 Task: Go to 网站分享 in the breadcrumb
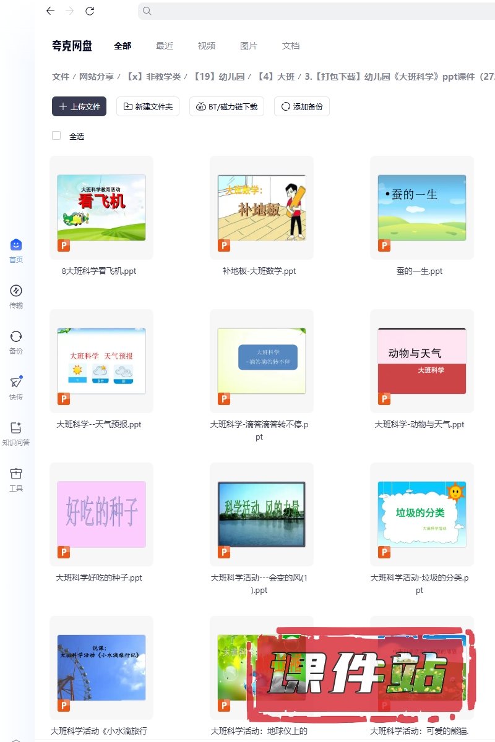point(97,77)
